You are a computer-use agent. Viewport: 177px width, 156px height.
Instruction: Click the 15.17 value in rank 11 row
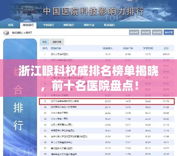(148, 113)
